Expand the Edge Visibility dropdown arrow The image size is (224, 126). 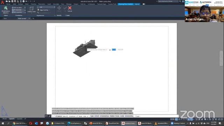49,10
